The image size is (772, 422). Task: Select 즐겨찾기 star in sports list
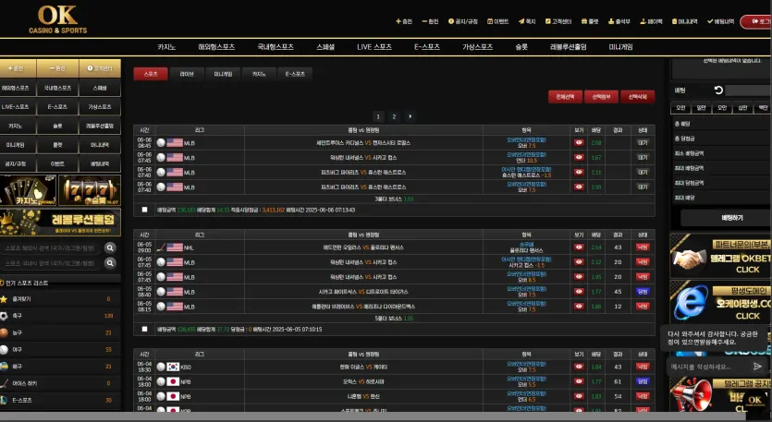60,299
